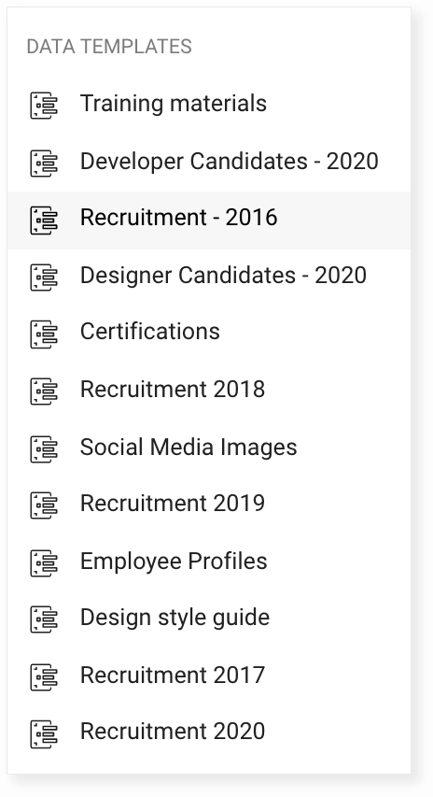Click the Social Media Images template icon
The width and height of the screenshot is (433, 797).
coord(44,448)
